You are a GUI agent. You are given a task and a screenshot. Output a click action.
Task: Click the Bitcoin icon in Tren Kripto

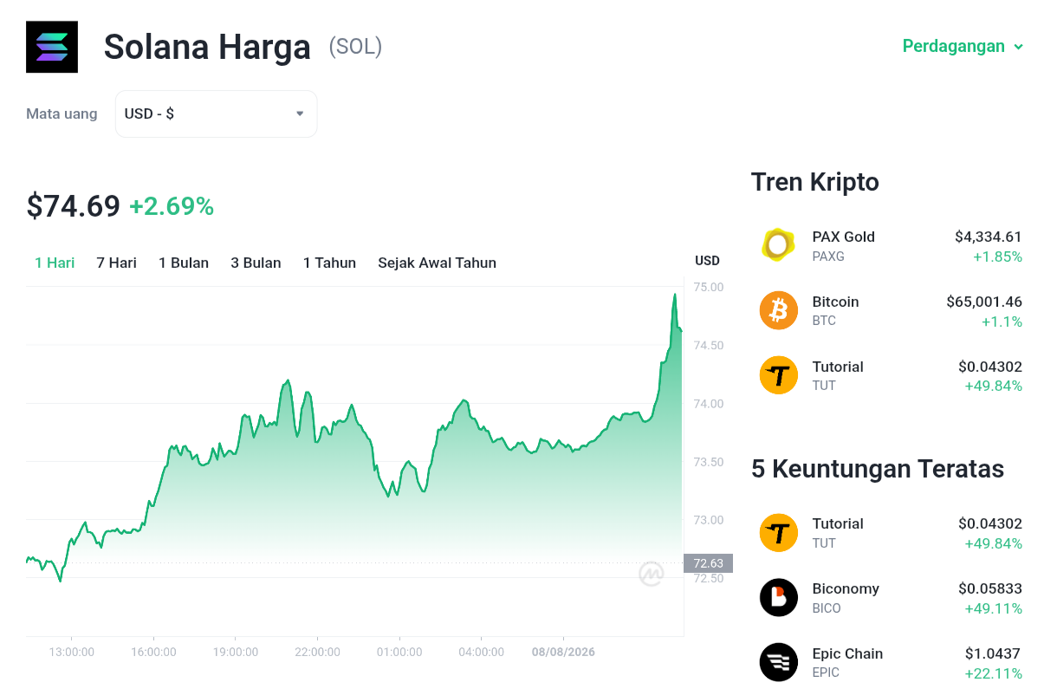778,310
